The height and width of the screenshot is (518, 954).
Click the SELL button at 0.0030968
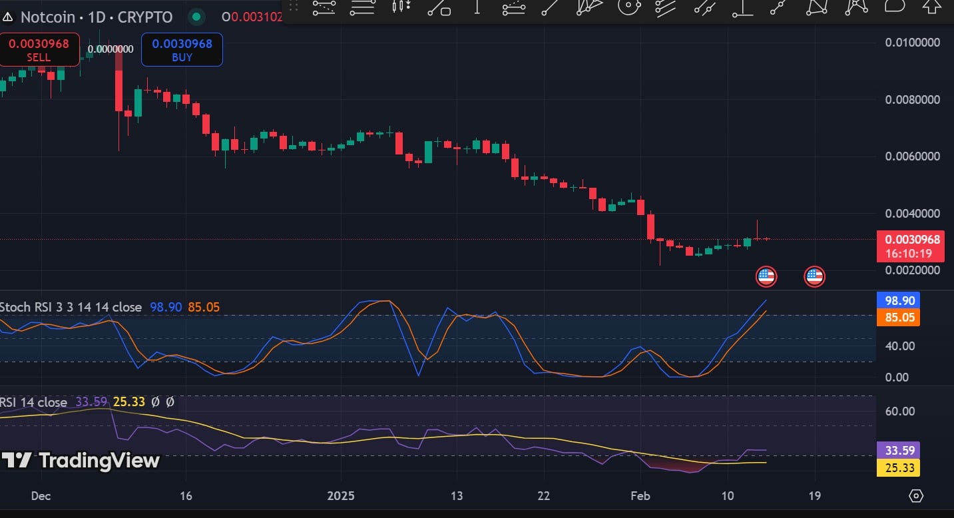tap(39, 50)
